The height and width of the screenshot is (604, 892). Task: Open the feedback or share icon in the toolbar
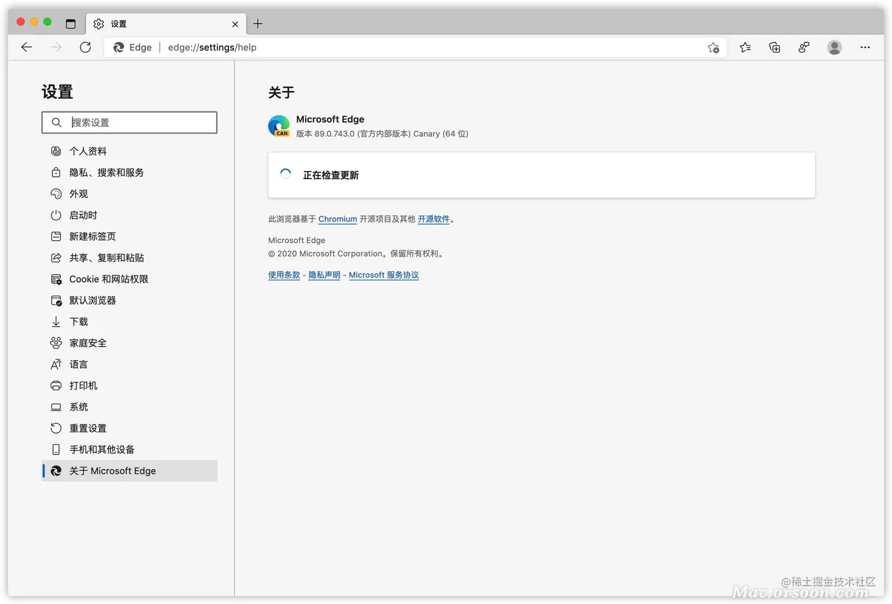pyautogui.click(x=804, y=47)
